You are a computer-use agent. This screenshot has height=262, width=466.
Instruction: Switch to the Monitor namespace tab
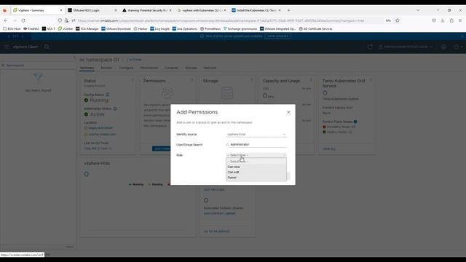click(x=106, y=68)
